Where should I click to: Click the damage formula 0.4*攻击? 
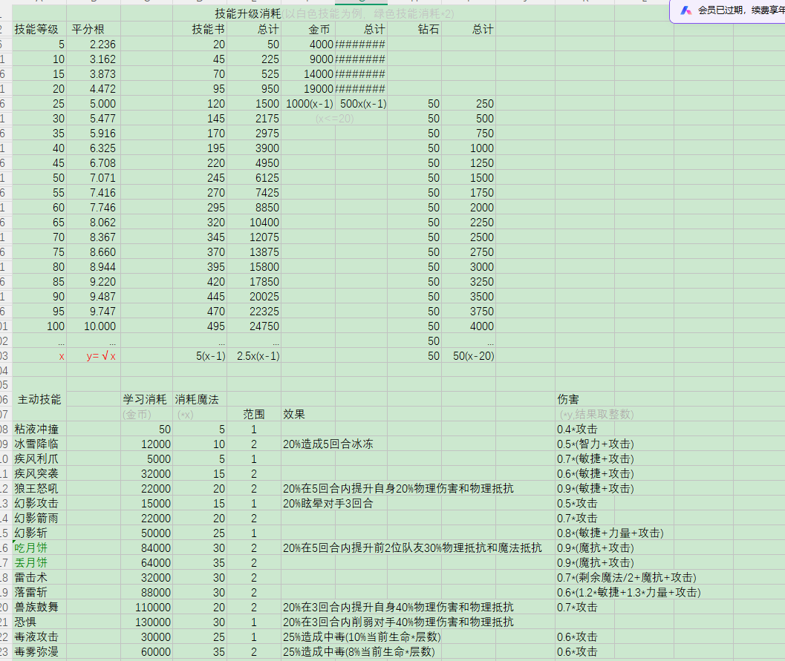[577, 430]
